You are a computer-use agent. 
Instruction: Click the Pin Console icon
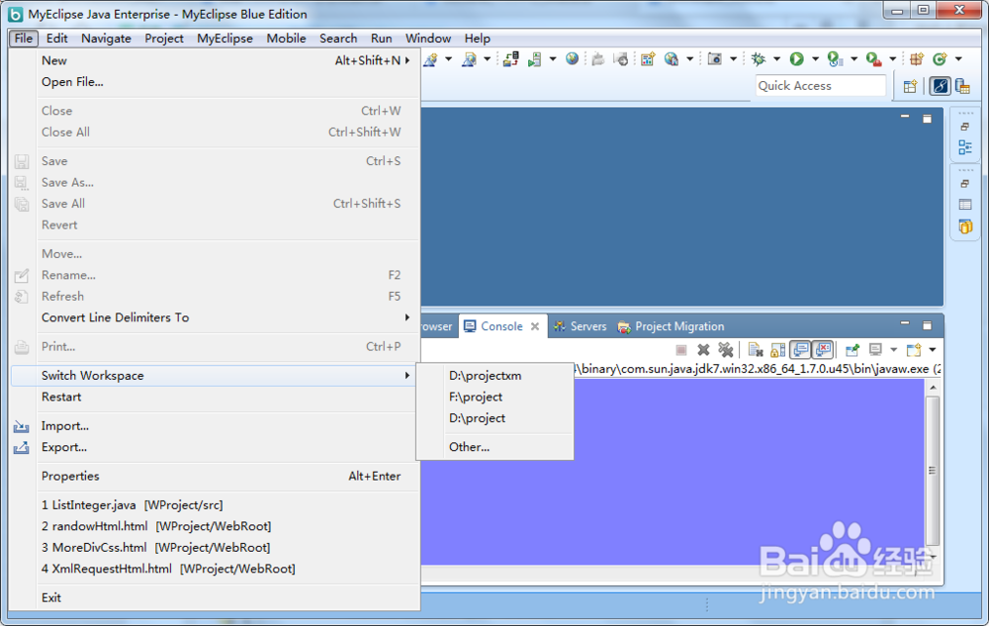point(853,349)
